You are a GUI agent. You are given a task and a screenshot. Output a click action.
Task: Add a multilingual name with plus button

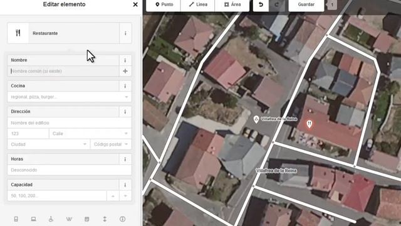click(x=125, y=71)
